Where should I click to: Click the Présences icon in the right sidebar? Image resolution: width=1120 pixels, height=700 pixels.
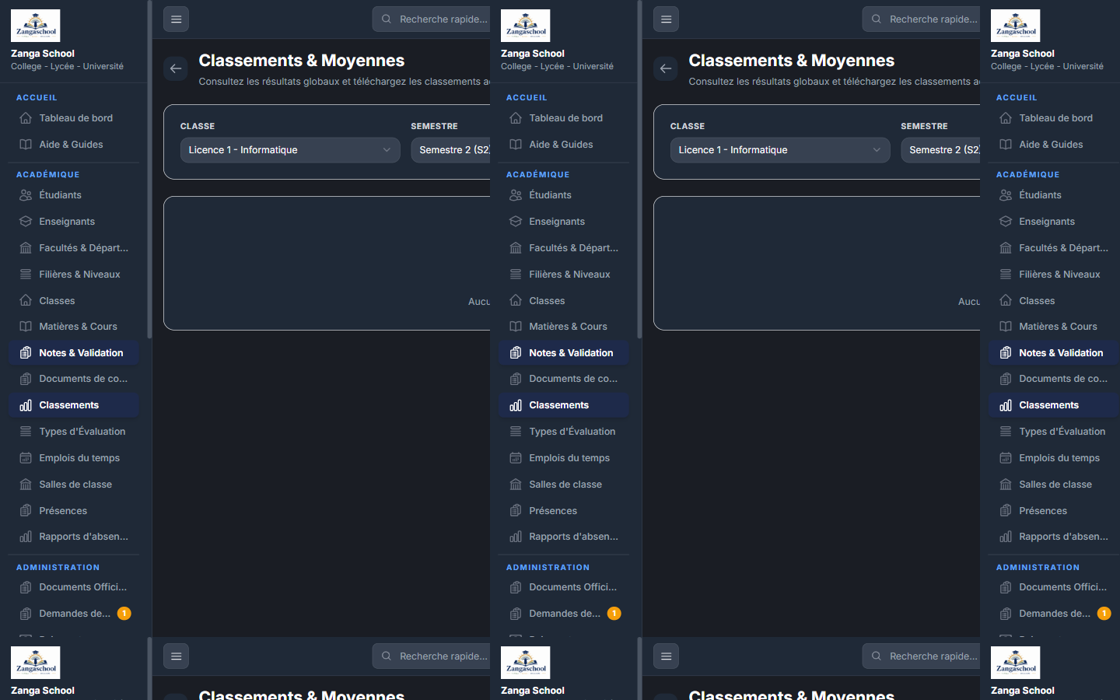coord(1006,511)
